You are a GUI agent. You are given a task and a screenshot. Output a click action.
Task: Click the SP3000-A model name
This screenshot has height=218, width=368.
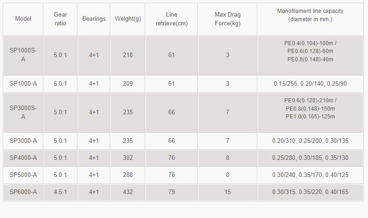pyautogui.click(x=23, y=141)
